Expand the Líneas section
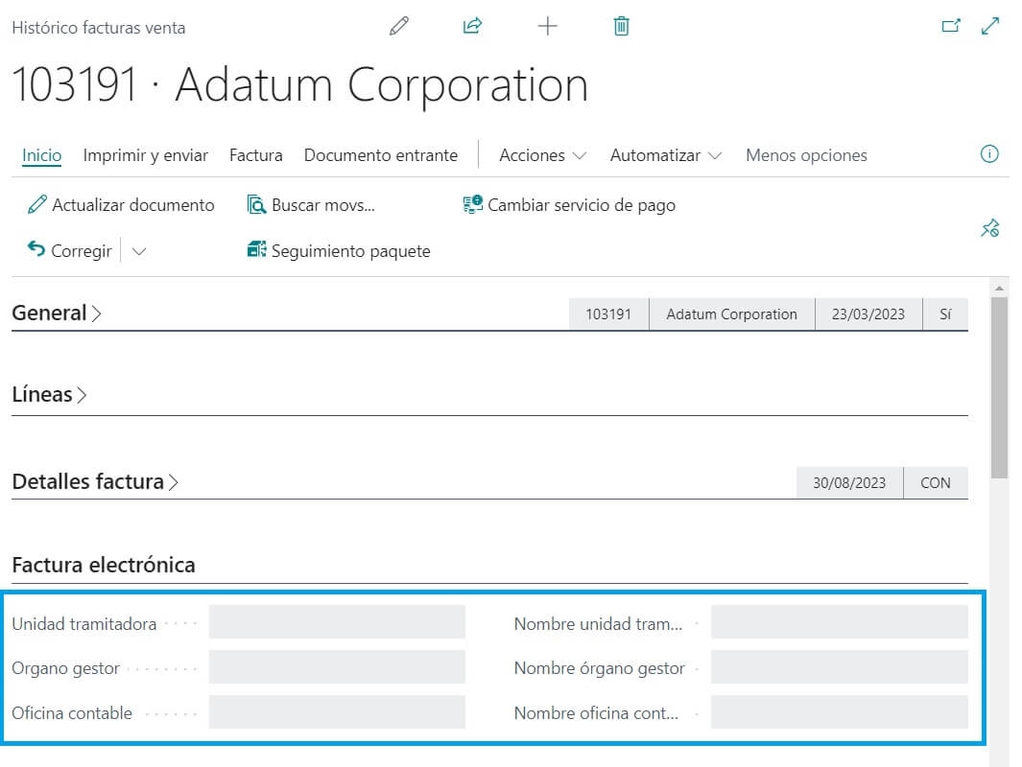The width and height of the screenshot is (1022, 767). tap(49, 395)
